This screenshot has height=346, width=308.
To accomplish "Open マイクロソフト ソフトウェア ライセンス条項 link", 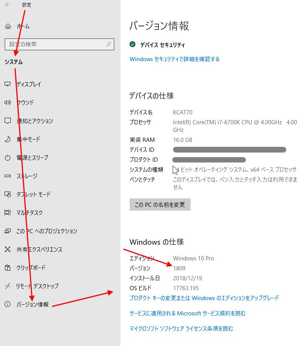I will [x=181, y=328].
